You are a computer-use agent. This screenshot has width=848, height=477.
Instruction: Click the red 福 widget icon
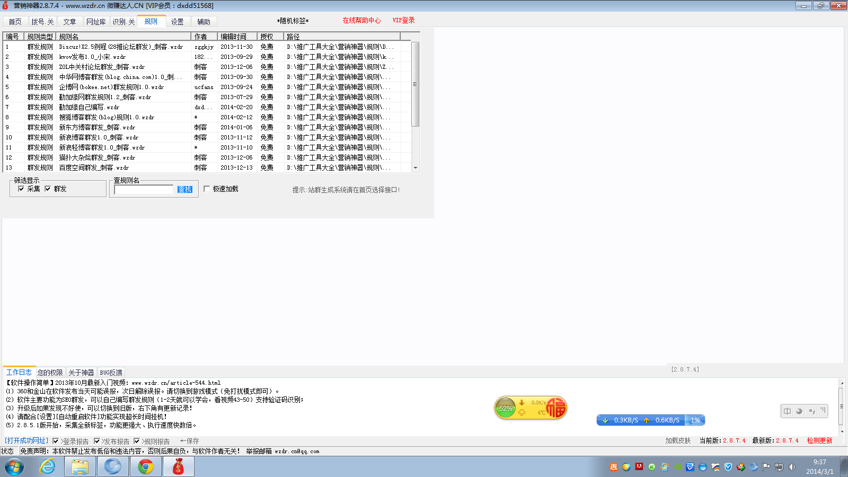(x=556, y=408)
